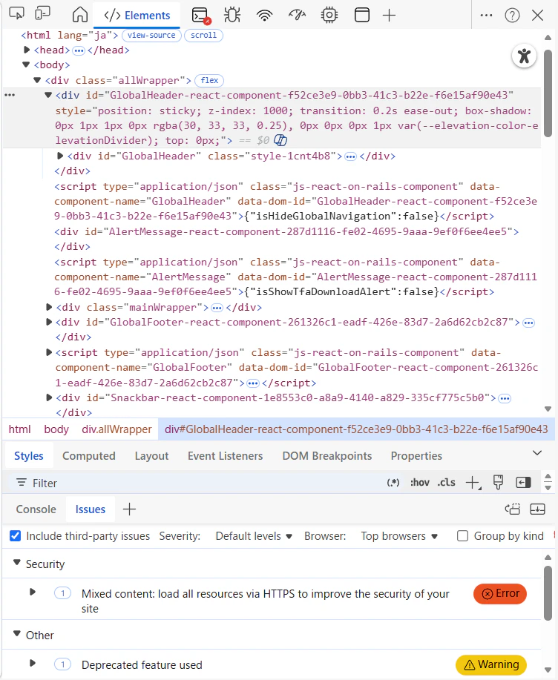The height and width of the screenshot is (680, 558).
Task: Toggle computed styles sidebar icon
Action: coord(523,482)
